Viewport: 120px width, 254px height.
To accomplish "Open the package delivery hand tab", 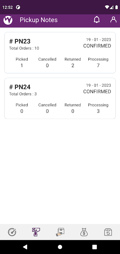I will 60,232.
